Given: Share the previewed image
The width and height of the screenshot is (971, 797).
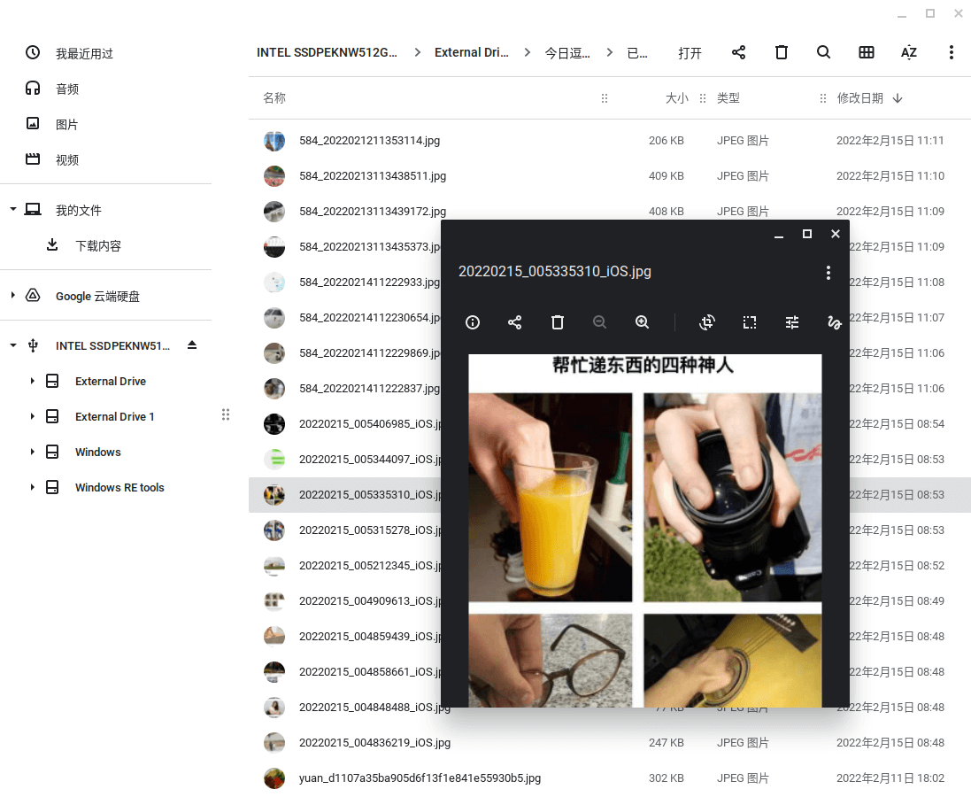Looking at the screenshot, I should tap(514, 322).
